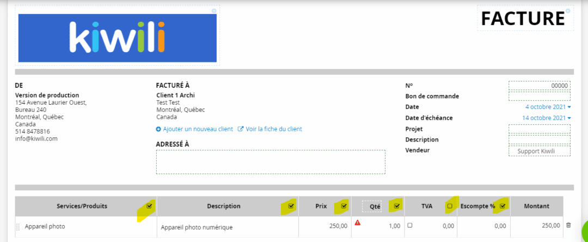
Task: Click the Bon de commande input field
Action: point(540,97)
